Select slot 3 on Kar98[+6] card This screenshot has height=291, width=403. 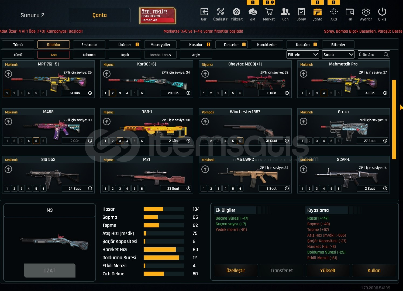[120, 93]
